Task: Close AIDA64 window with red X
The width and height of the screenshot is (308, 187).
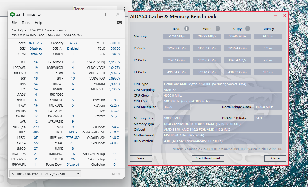Action: [284, 16]
